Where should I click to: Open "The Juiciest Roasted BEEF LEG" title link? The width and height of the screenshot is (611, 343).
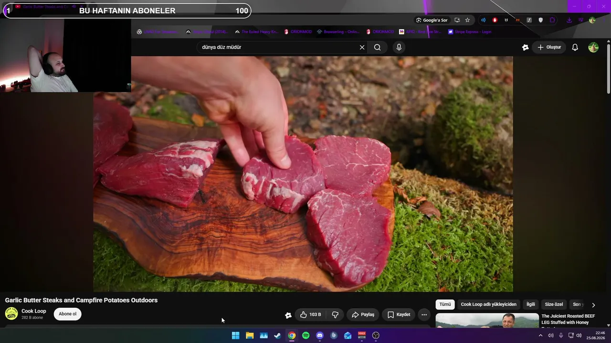click(568, 319)
